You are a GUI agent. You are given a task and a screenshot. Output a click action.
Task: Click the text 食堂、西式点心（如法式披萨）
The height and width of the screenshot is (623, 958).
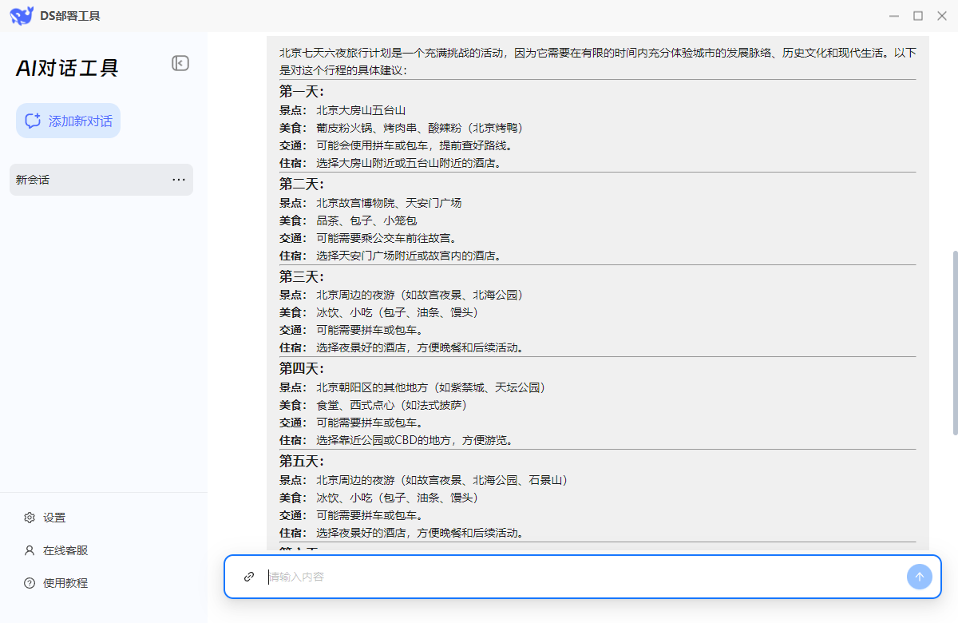(x=392, y=405)
